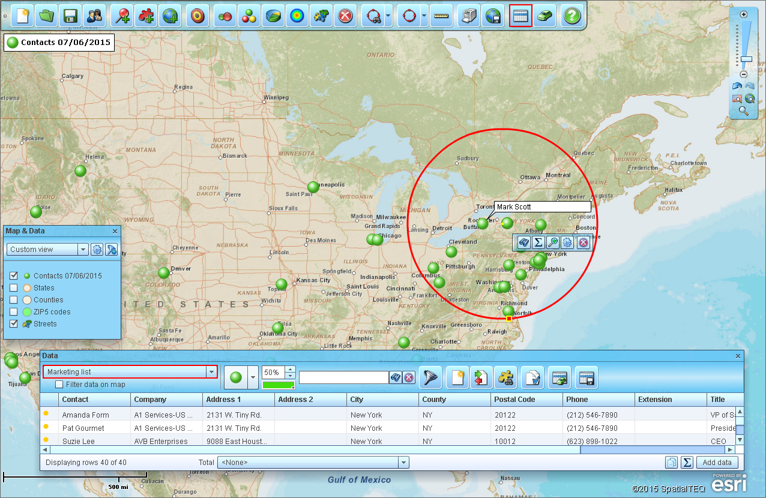Close the Data panel
Image resolution: width=766 pixels, height=498 pixels.
coord(738,356)
